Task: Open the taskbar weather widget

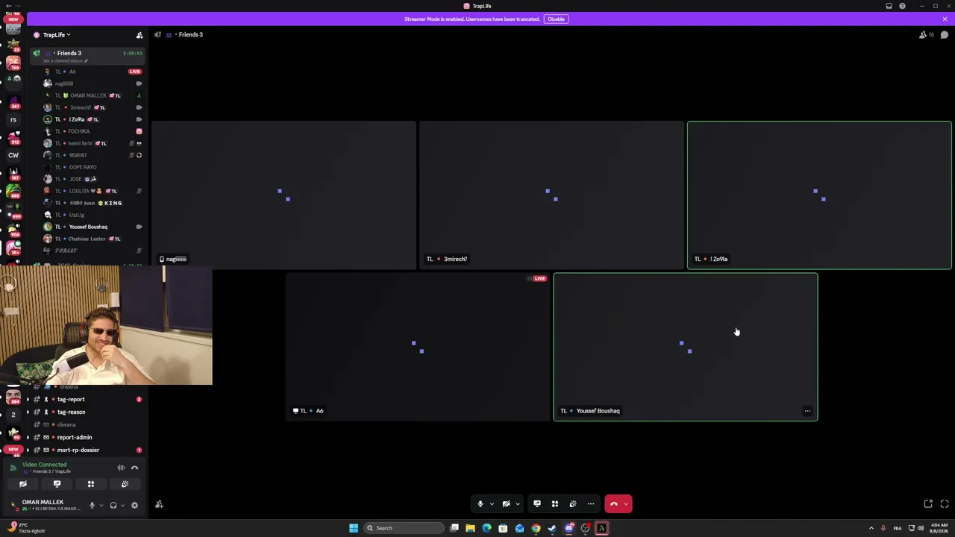Action: 27,528
